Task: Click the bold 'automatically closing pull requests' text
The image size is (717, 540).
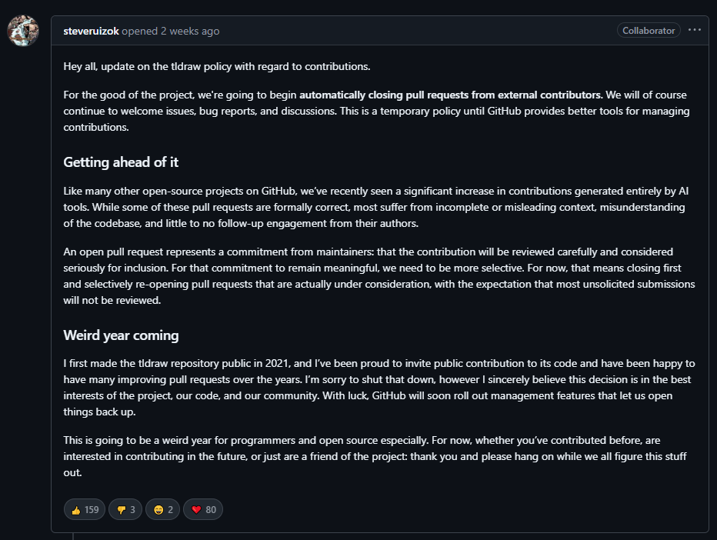Action: coord(450,95)
